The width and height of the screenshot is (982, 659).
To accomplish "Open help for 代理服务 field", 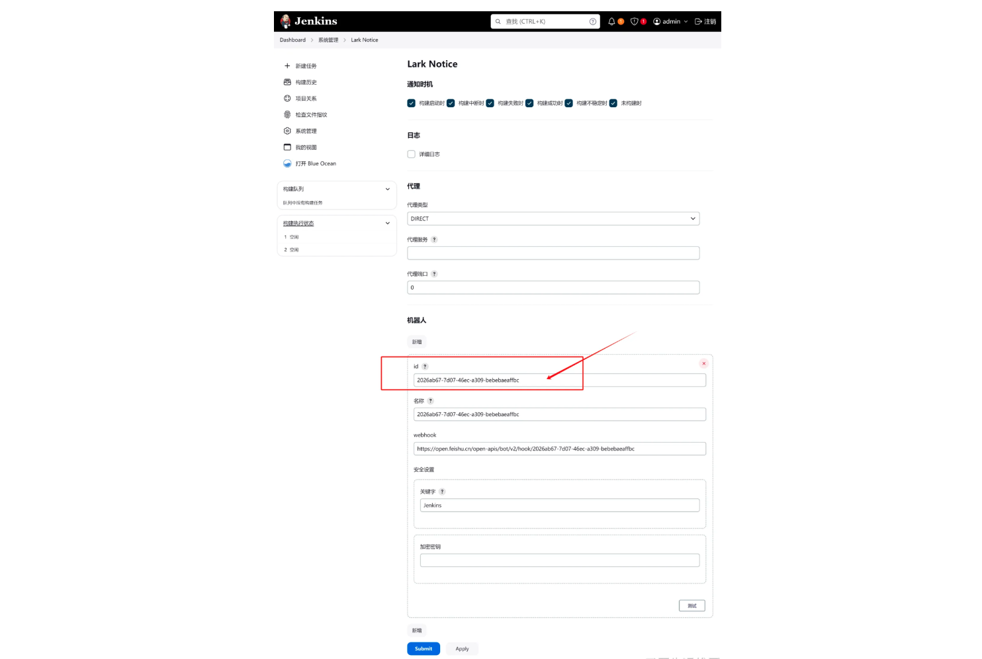I will 434,240.
